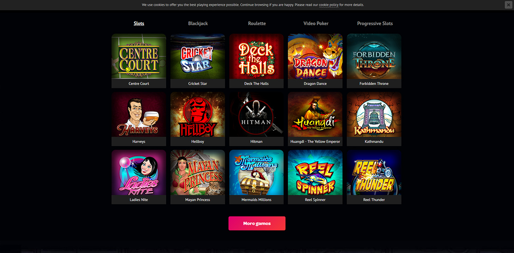
Task: Click the More games button
Action: coord(257,224)
